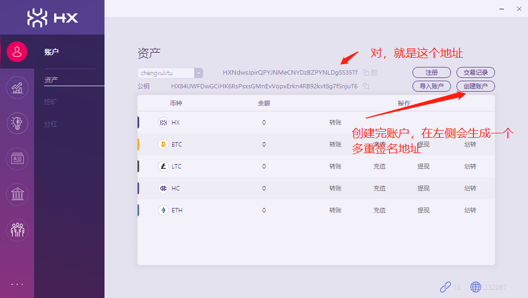Click the 余额 column header
The image size is (528, 298).
(x=264, y=103)
